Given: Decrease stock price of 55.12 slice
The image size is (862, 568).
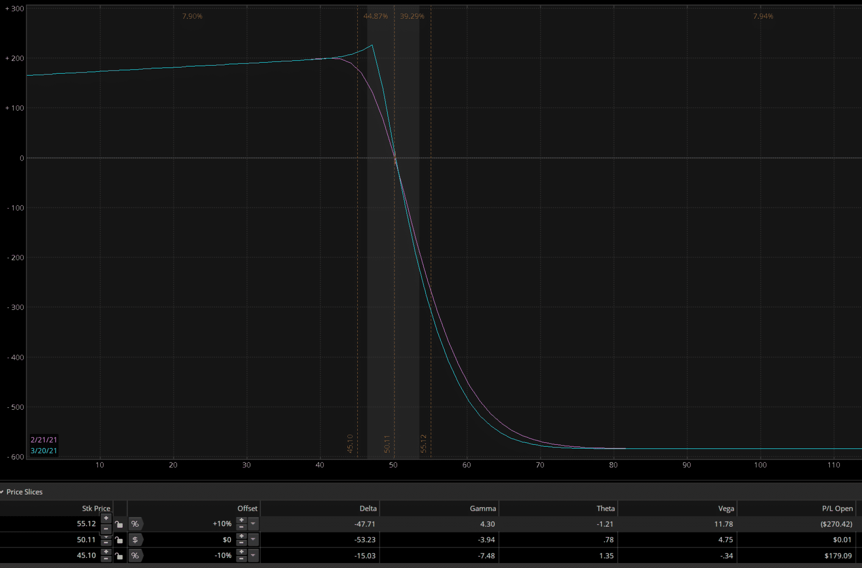Looking at the screenshot, I should point(106,529).
